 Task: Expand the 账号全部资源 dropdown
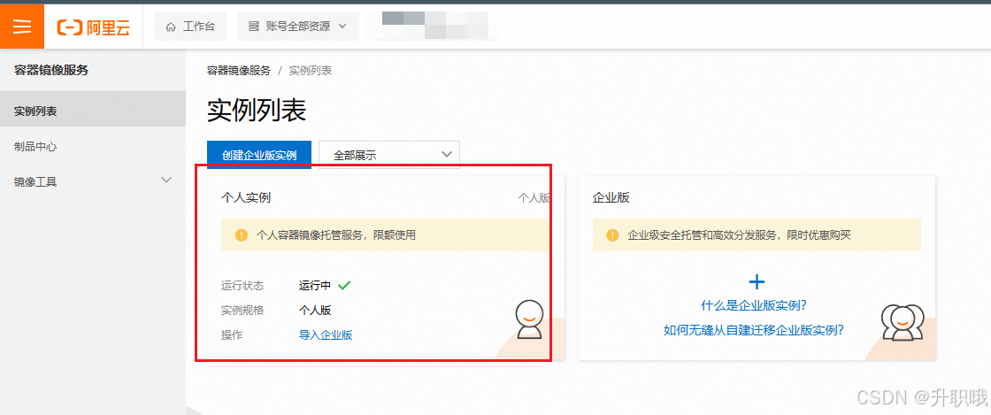point(297,27)
